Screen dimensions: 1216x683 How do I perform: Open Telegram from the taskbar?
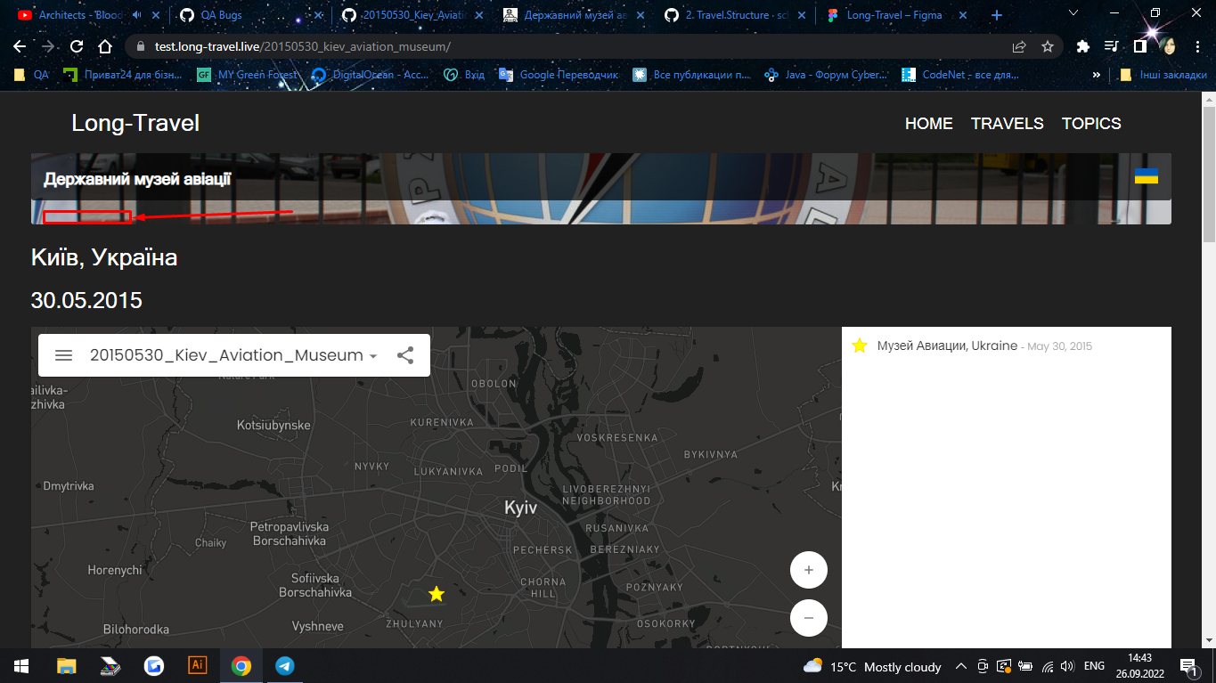click(284, 665)
